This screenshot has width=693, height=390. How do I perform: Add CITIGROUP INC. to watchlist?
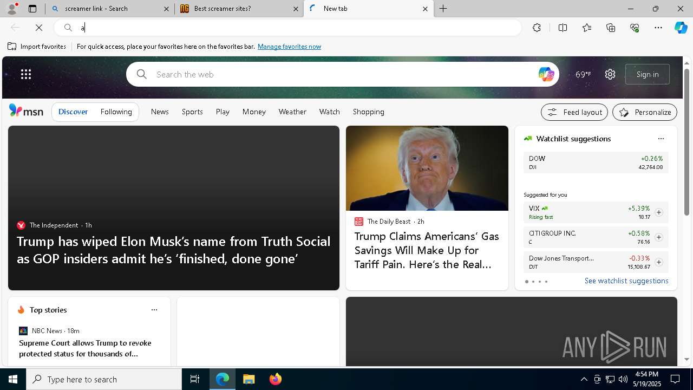pyautogui.click(x=658, y=237)
